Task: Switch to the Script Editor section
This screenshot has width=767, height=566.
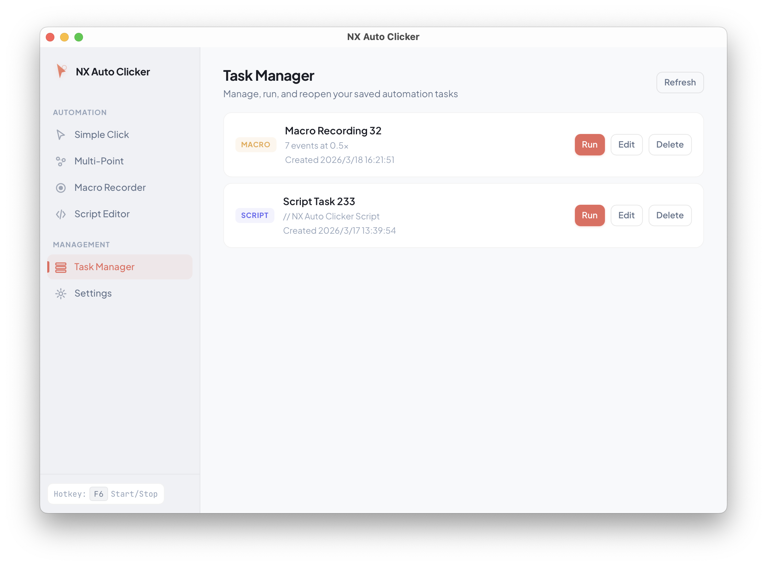Action: [x=102, y=214]
